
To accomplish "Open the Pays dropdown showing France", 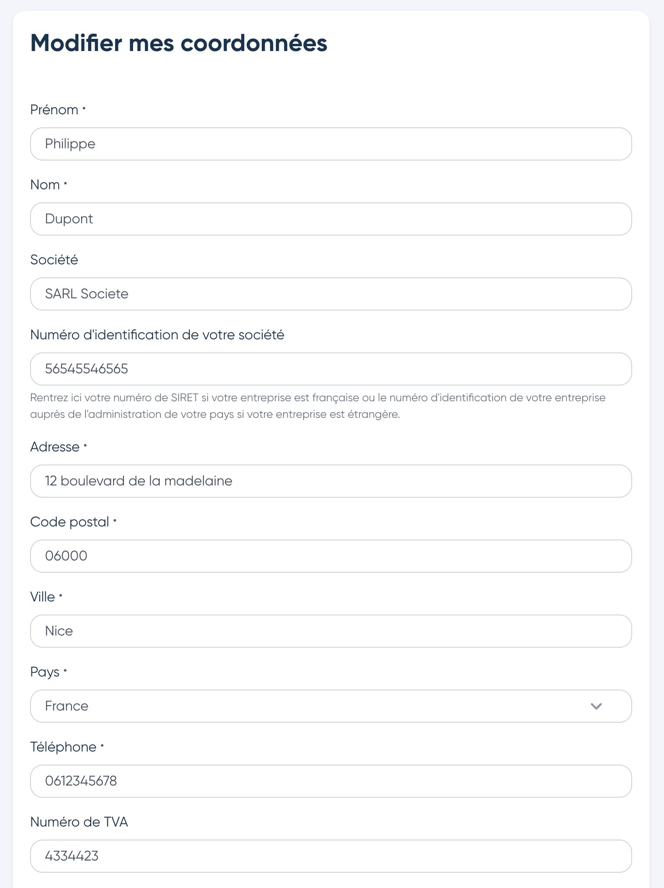I will (x=331, y=706).
